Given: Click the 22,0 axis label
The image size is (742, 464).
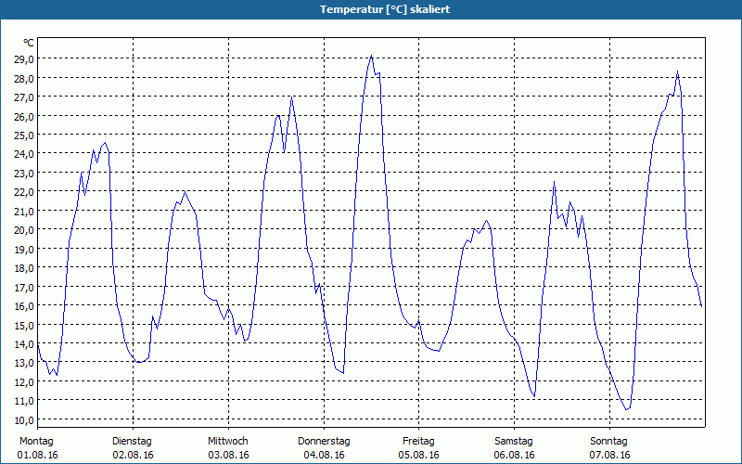Looking at the screenshot, I should tap(24, 192).
